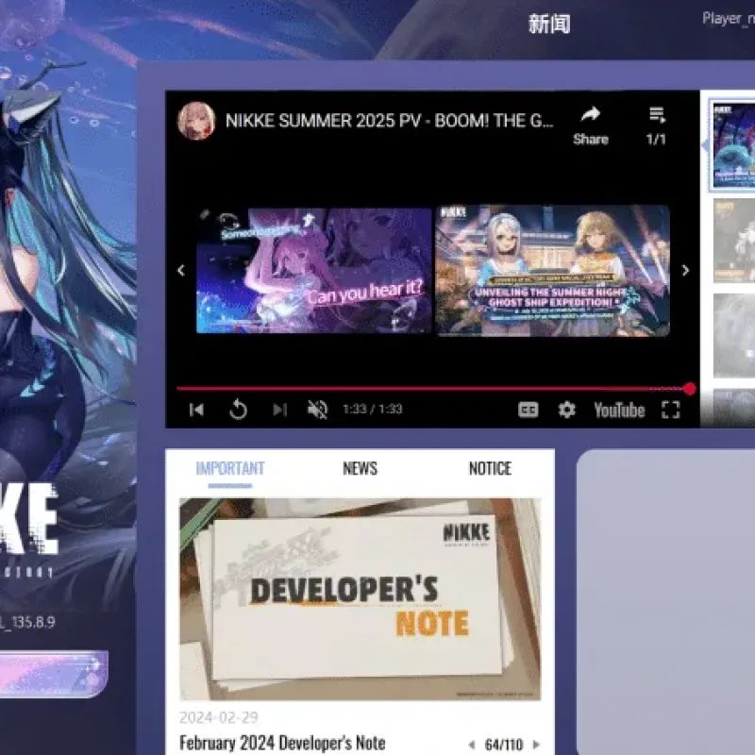Select the IMPORTANT tab
The height and width of the screenshot is (755, 755).
tap(230, 468)
